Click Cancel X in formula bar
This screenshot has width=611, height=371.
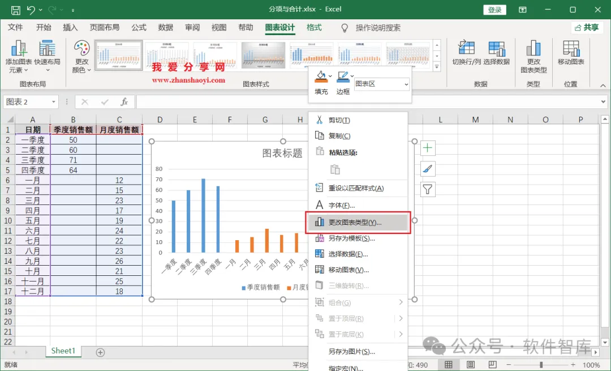point(84,102)
